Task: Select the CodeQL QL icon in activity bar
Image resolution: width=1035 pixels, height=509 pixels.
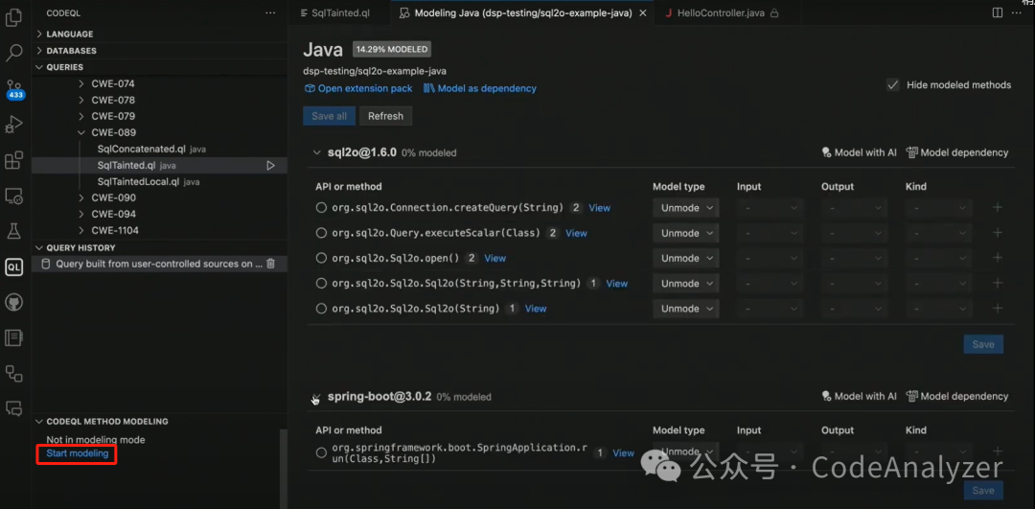Action: click(x=13, y=266)
